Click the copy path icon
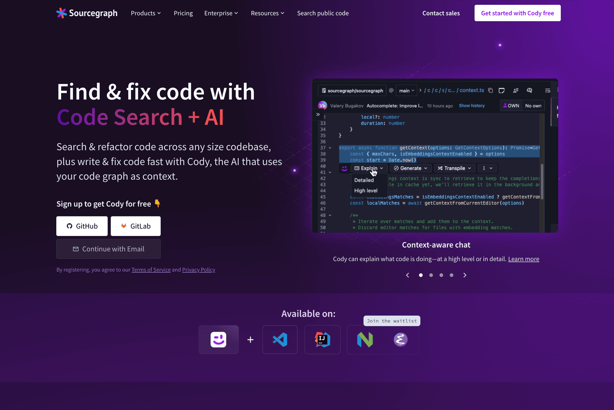The image size is (614, 410). coord(490,90)
